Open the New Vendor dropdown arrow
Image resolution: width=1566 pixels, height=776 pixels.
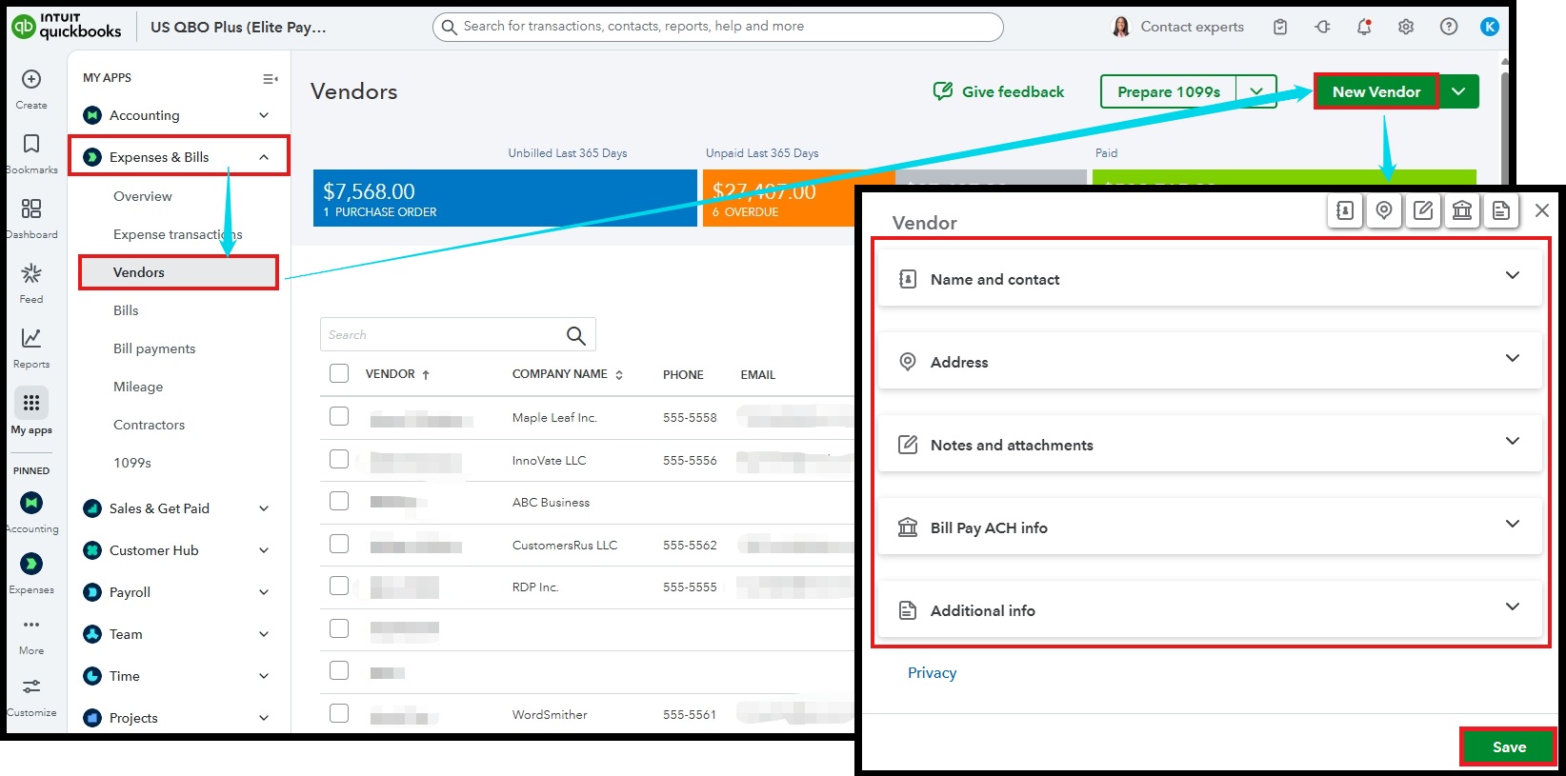(x=1458, y=91)
